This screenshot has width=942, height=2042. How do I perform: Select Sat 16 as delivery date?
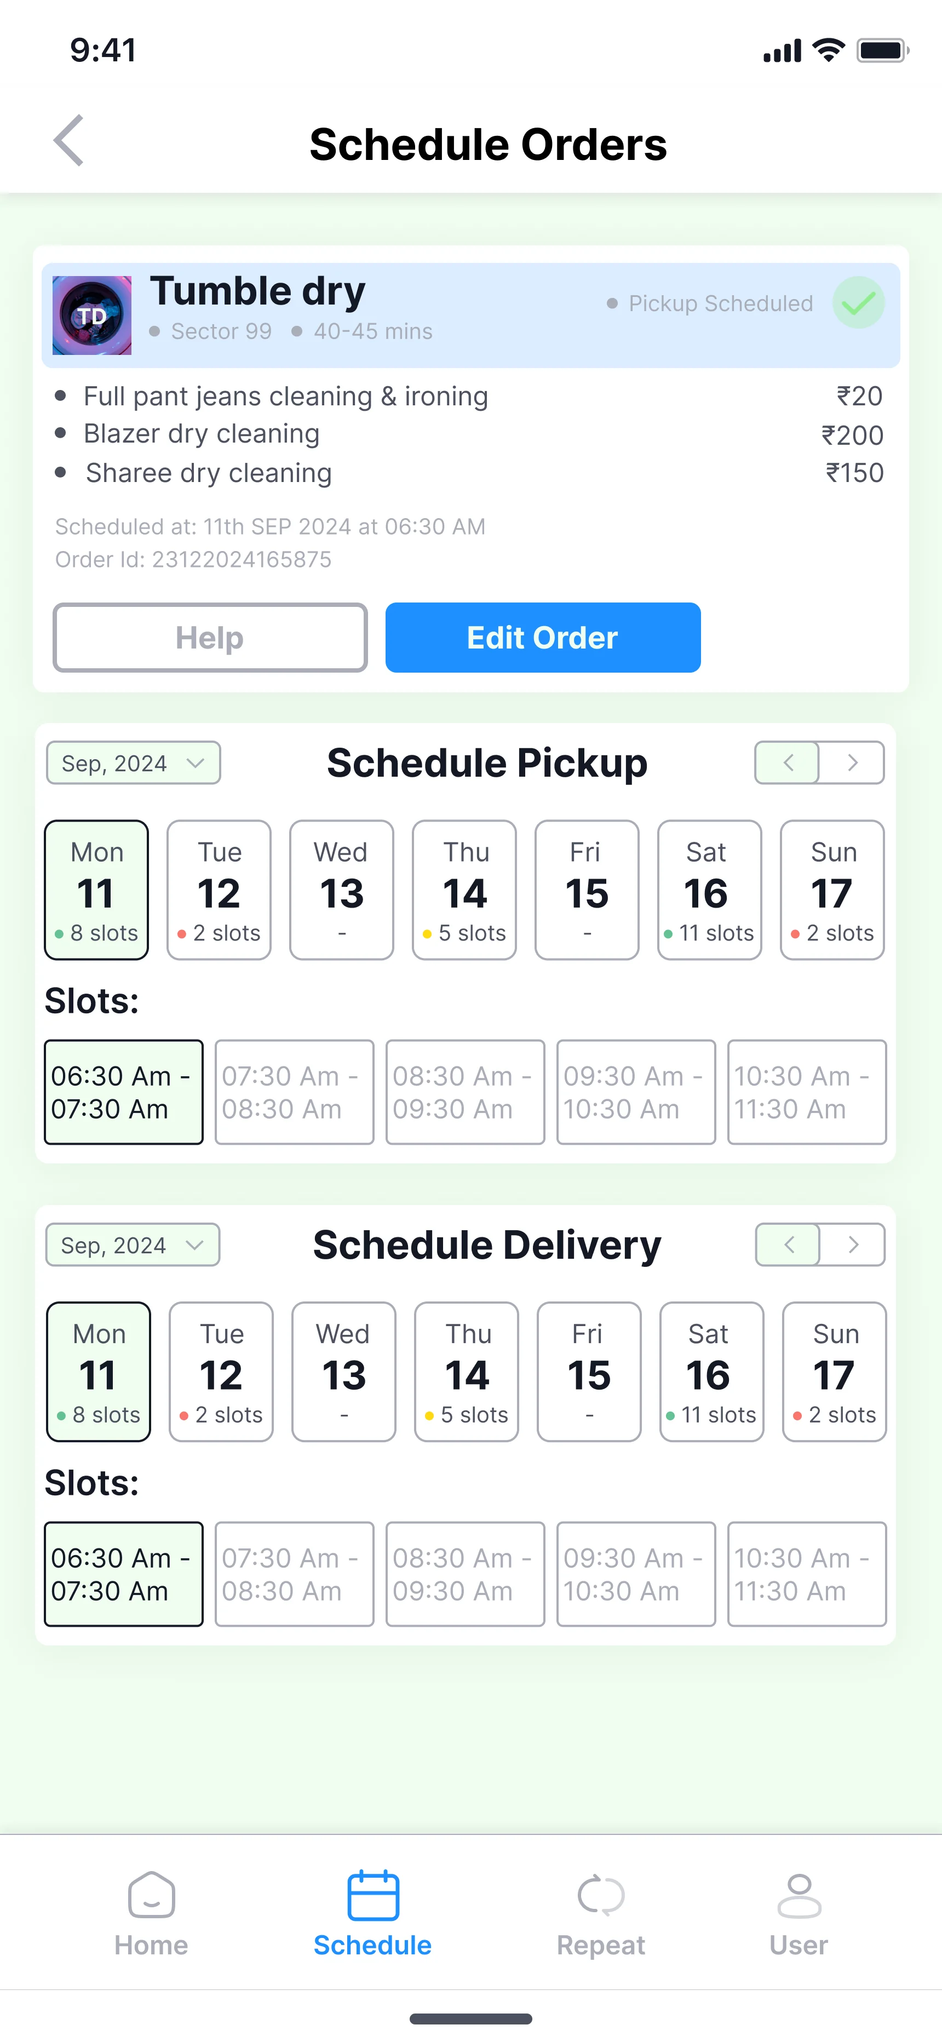tap(711, 1372)
